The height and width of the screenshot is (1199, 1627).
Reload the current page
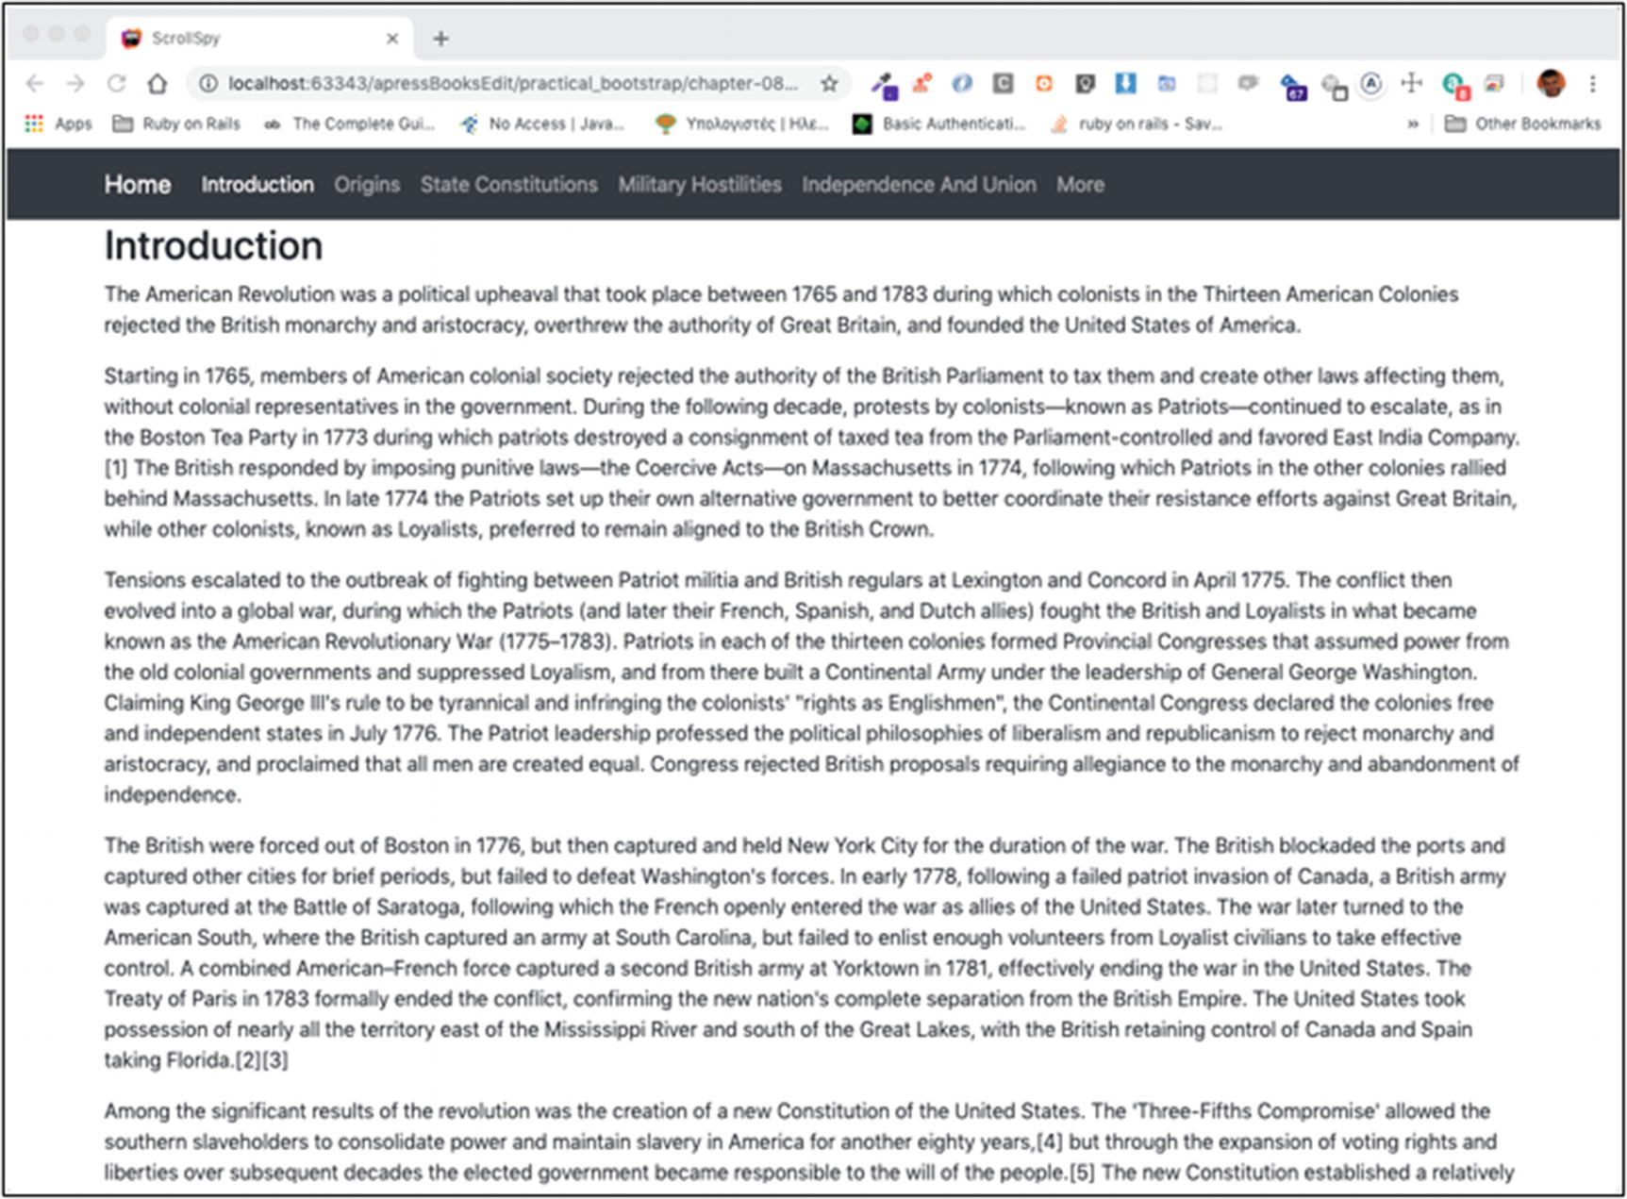point(115,83)
